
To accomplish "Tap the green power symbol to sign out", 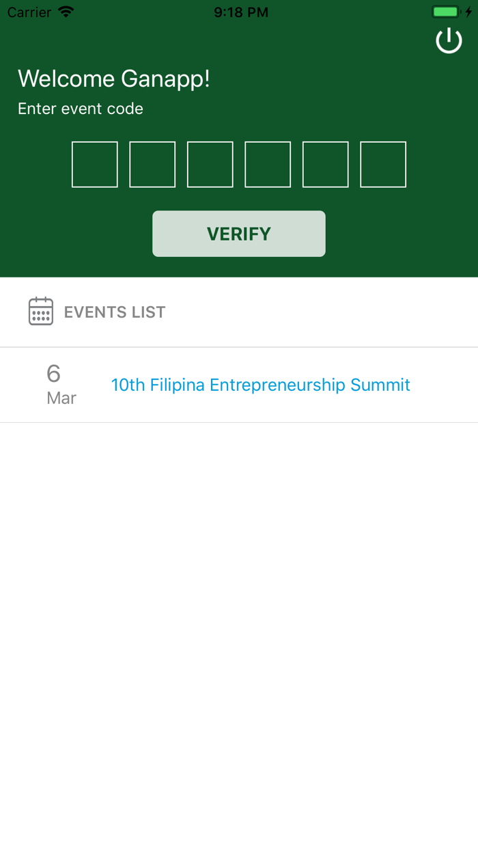I will click(x=449, y=40).
